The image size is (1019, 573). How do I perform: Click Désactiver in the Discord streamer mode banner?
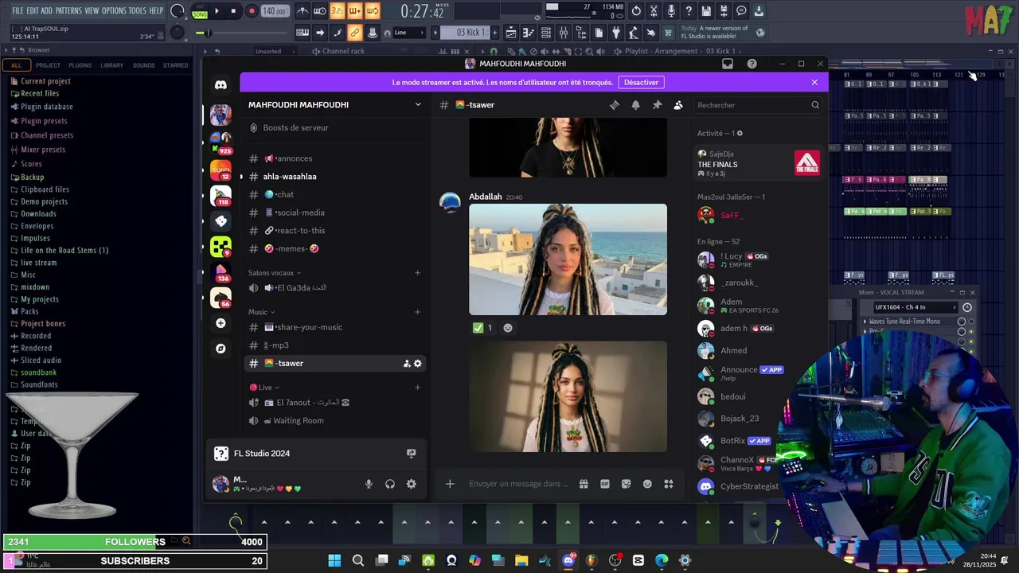click(x=641, y=82)
